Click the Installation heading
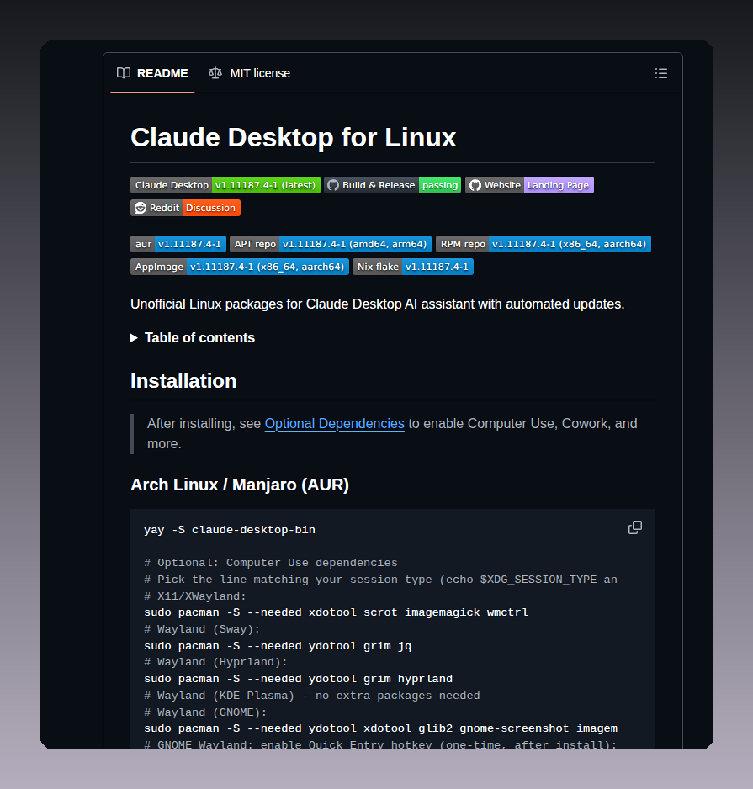 (183, 381)
